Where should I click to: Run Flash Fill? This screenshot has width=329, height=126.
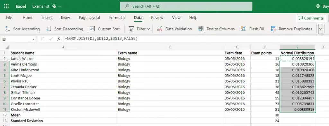252,29
